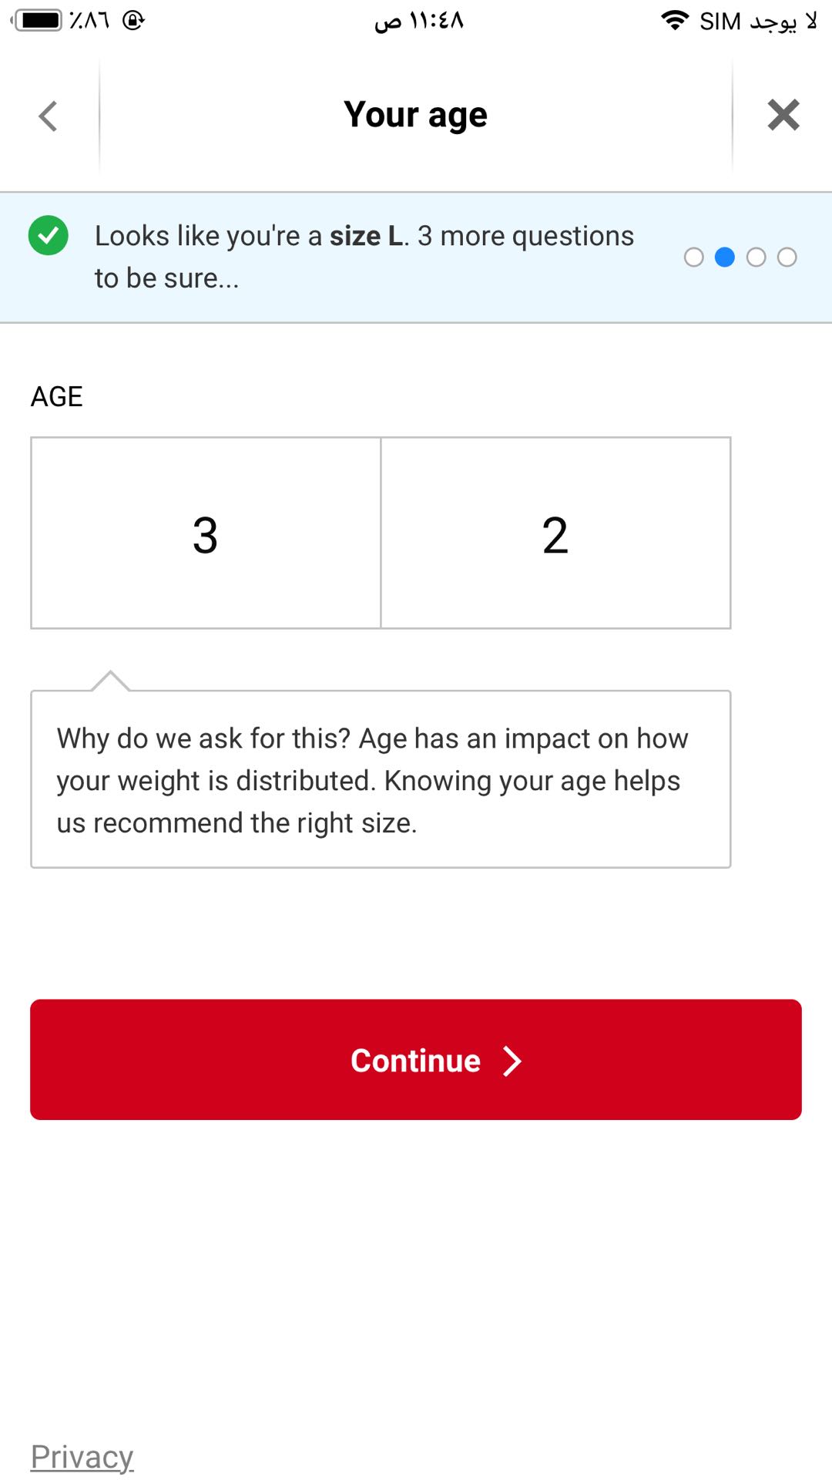
Task: Tap the battery indicator icon
Action: tap(39, 21)
